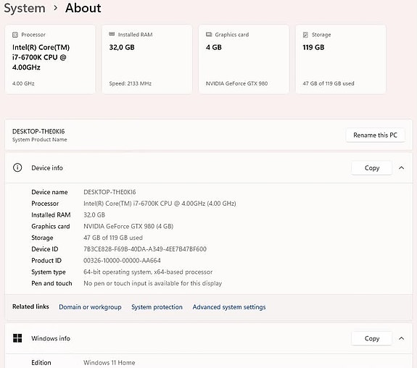This screenshot has width=417, height=368.
Task: Click the Storage drive icon
Action: [x=305, y=35]
